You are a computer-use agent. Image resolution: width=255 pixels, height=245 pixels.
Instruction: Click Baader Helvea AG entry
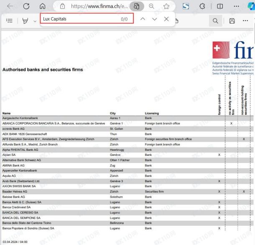[x=15, y=191]
